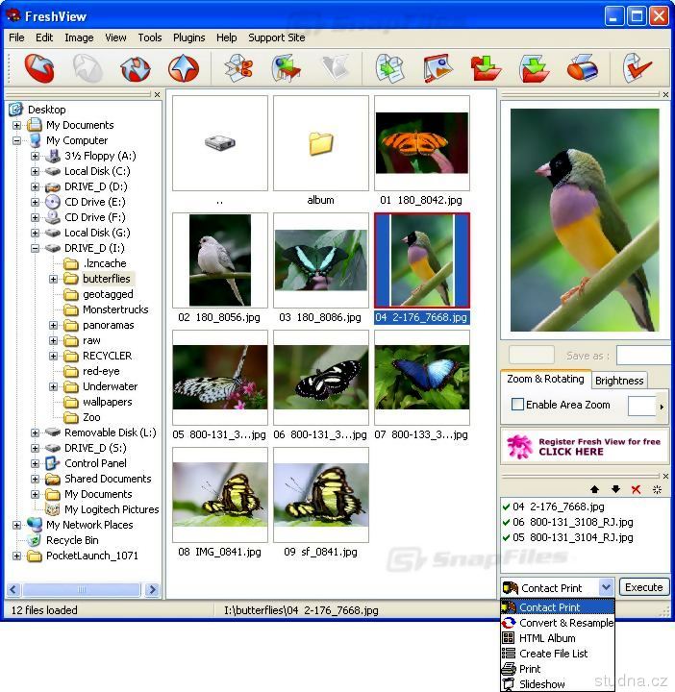Toggle checkmark beside 06 800-131_3108_RJ.jpg
This screenshot has width=675, height=692.
point(506,522)
